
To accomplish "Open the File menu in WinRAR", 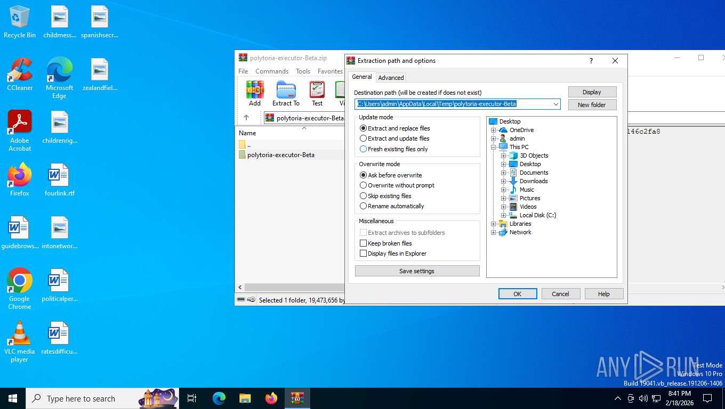I will [243, 71].
